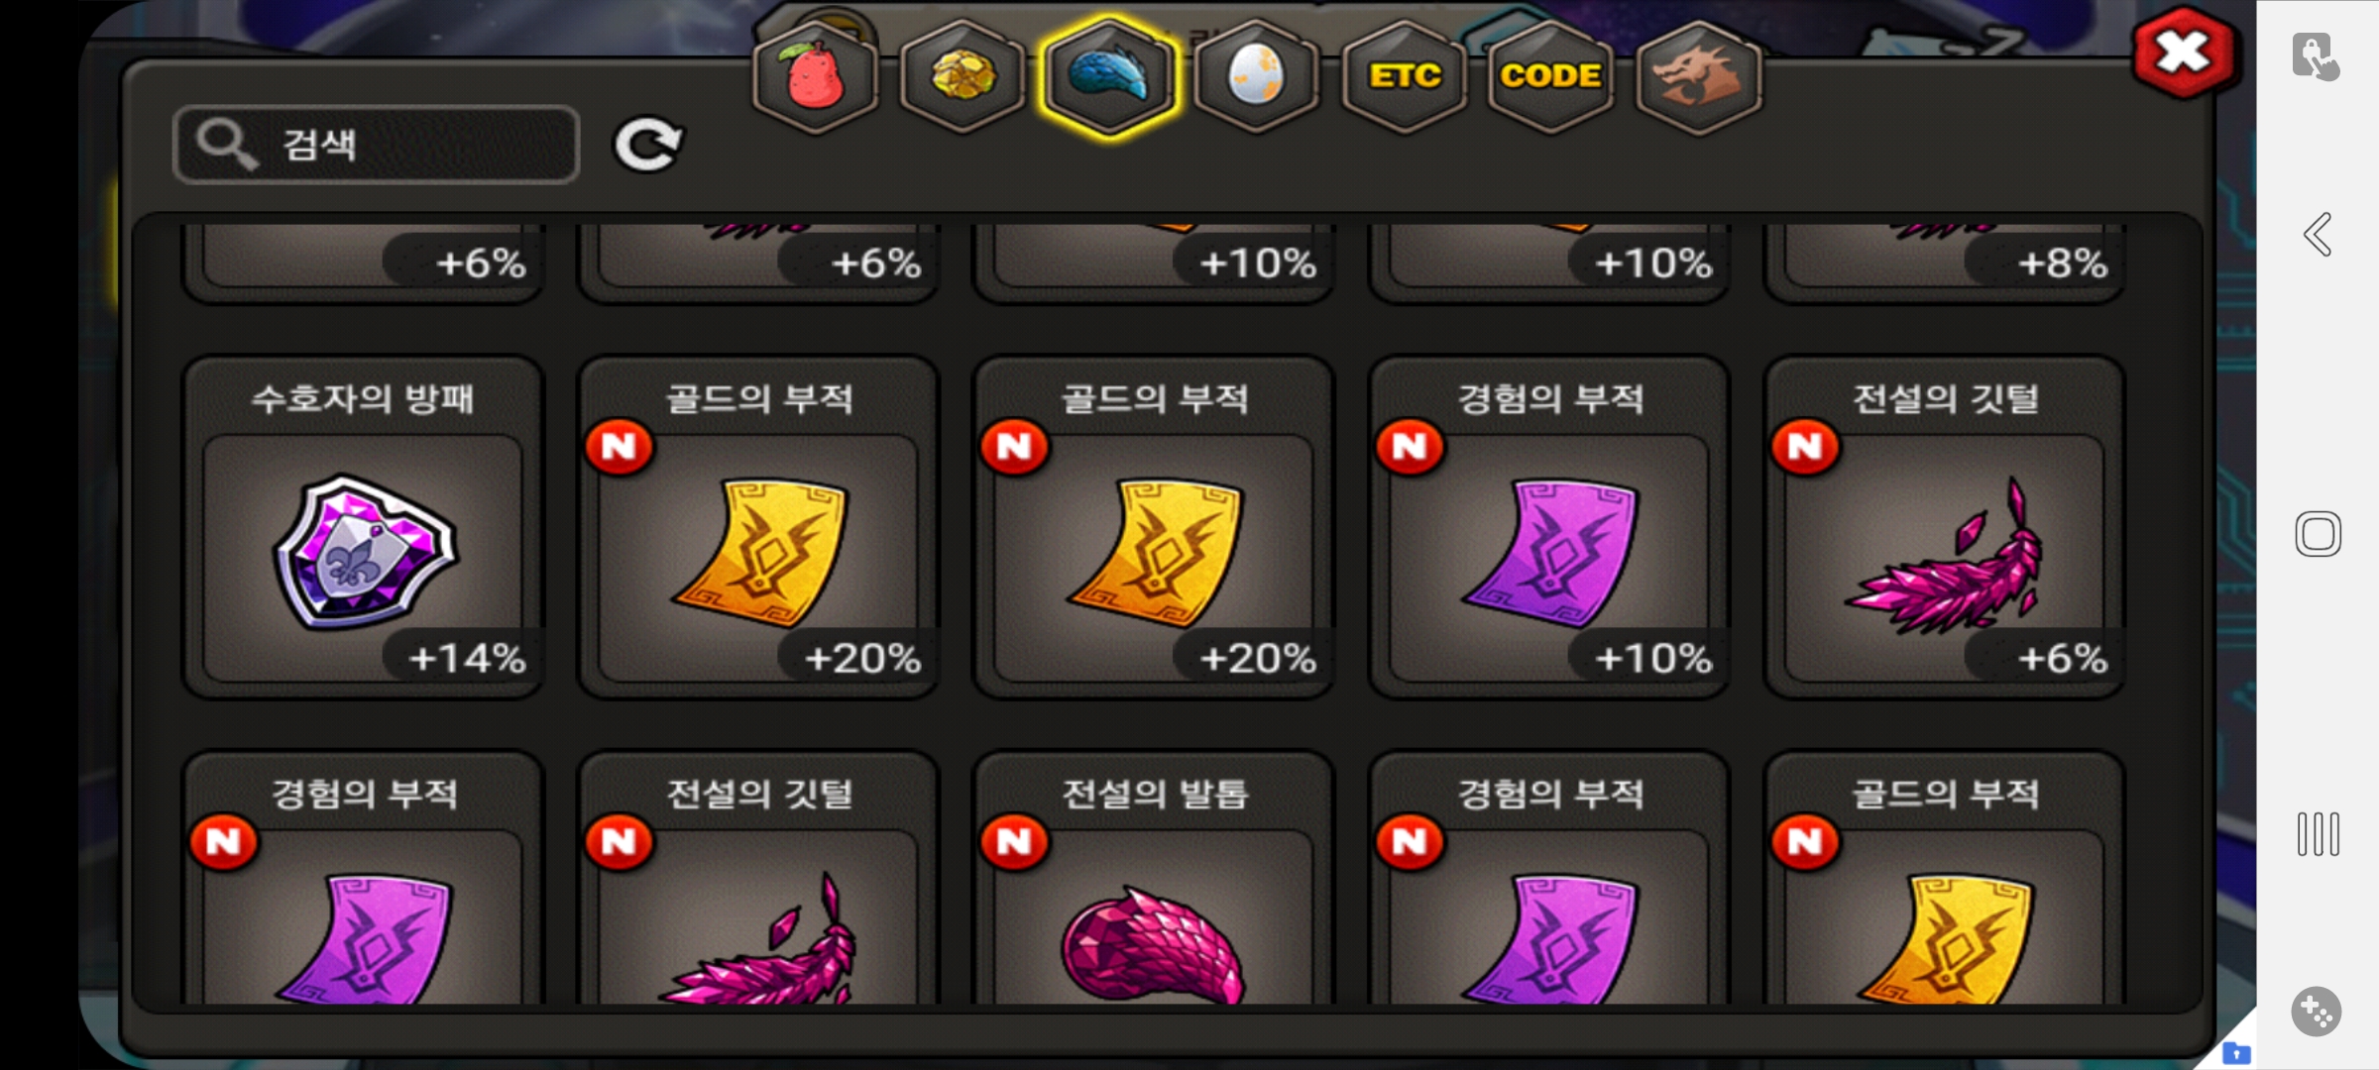
Task: Select the 전설의 깃털 +6% feather item
Action: (1945, 527)
